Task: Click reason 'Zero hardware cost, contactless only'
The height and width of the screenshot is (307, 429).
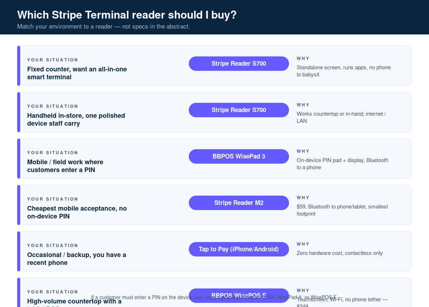Action: (x=340, y=253)
